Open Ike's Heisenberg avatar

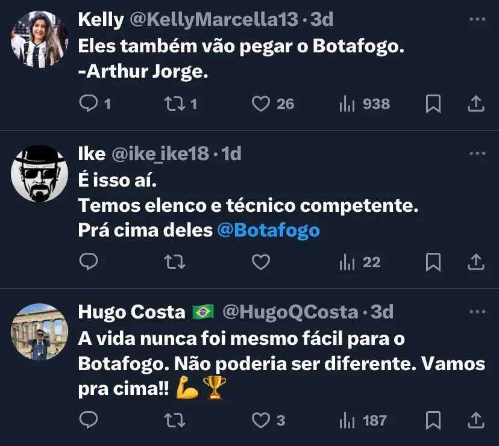[x=39, y=173]
